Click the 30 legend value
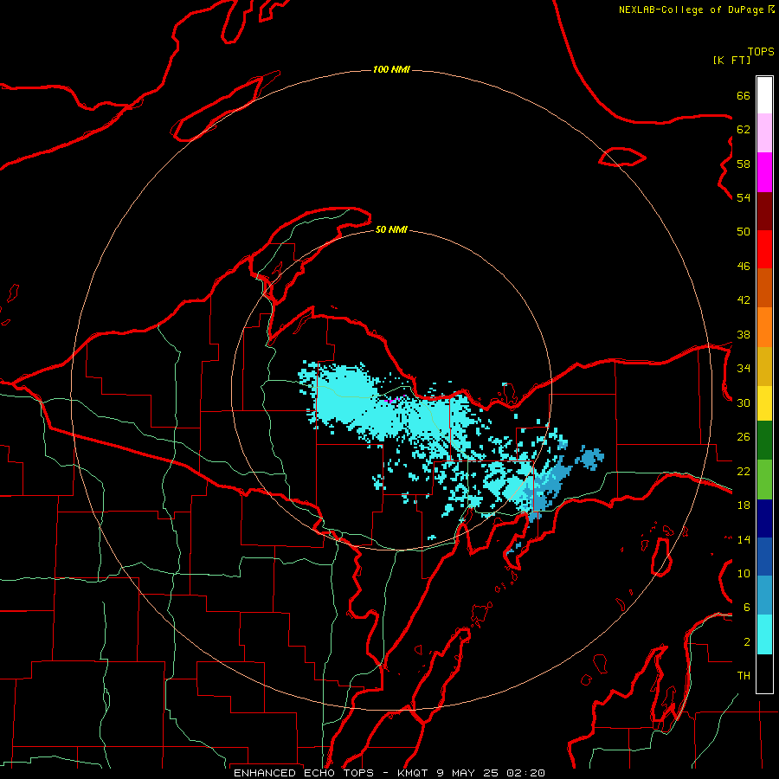The width and height of the screenshot is (779, 779). click(x=744, y=402)
